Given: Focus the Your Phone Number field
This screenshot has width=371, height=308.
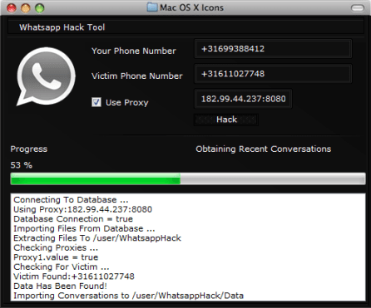Looking at the screenshot, I should [273, 49].
